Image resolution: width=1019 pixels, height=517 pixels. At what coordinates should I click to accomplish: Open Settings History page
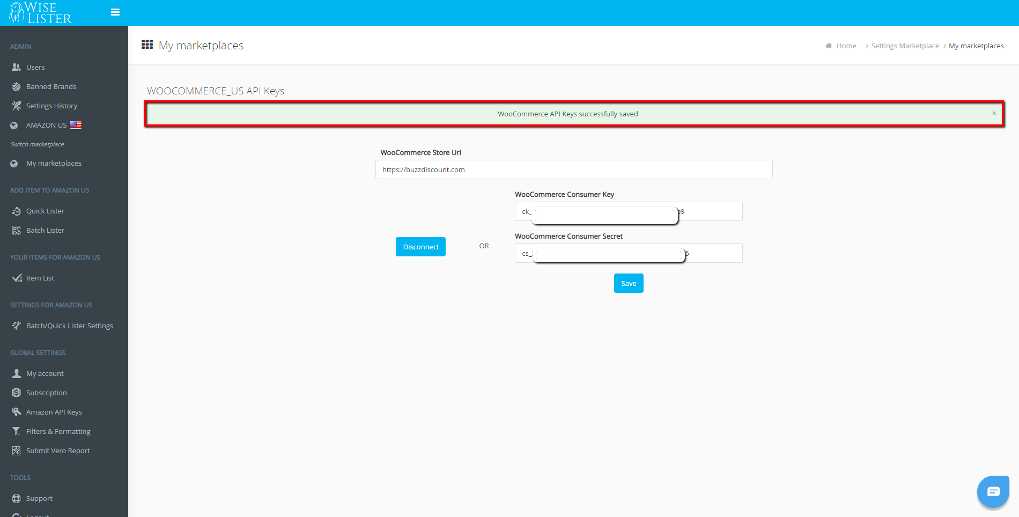[51, 106]
